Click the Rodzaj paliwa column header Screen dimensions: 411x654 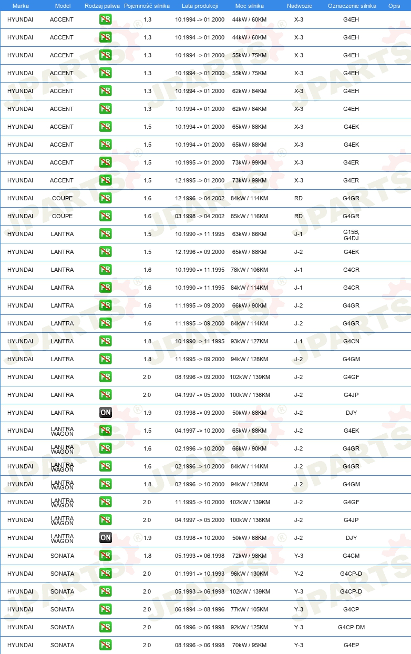click(x=102, y=6)
